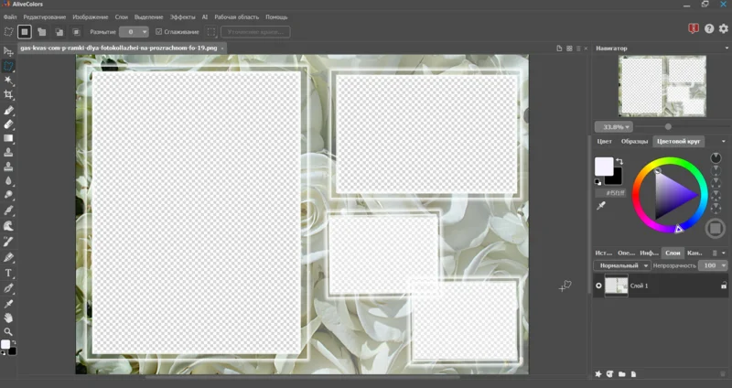Select the Eraser tool
The image size is (732, 388).
(9, 124)
